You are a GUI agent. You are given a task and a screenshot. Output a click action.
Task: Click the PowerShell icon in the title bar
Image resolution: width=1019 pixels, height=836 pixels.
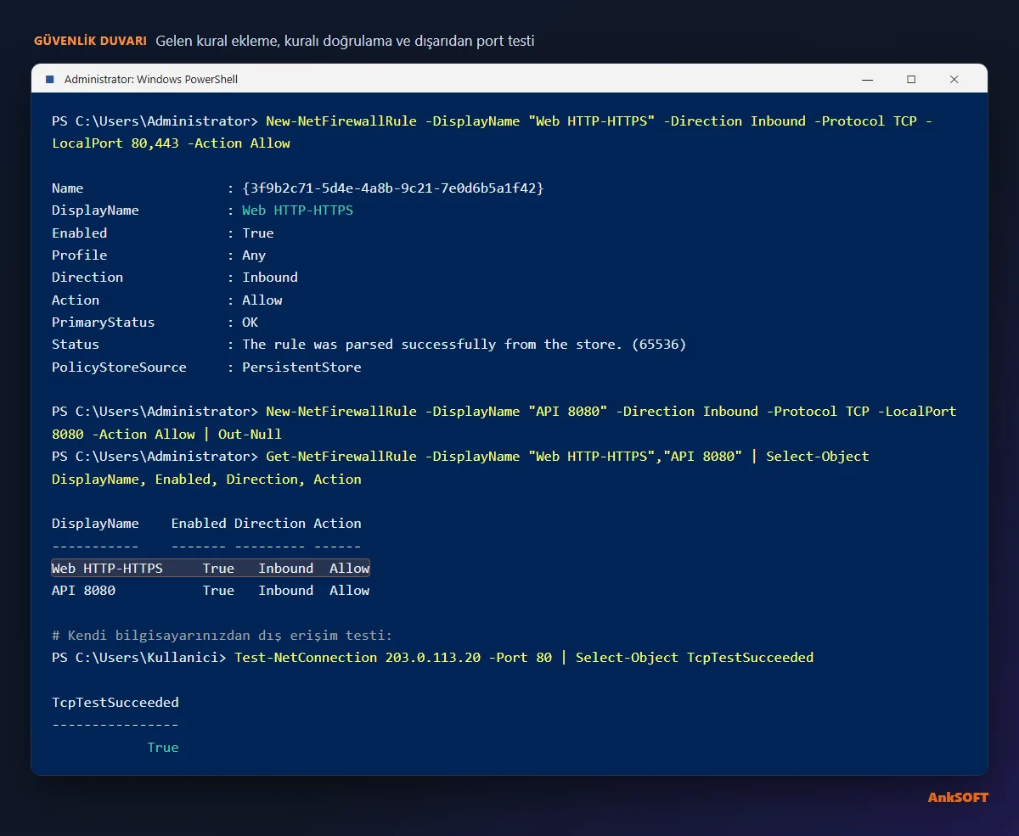[49, 79]
